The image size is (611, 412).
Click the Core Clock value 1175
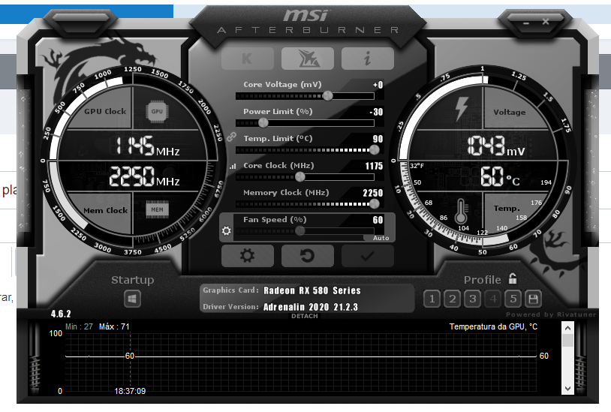click(374, 167)
